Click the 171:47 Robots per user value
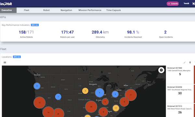 (x=67, y=32)
